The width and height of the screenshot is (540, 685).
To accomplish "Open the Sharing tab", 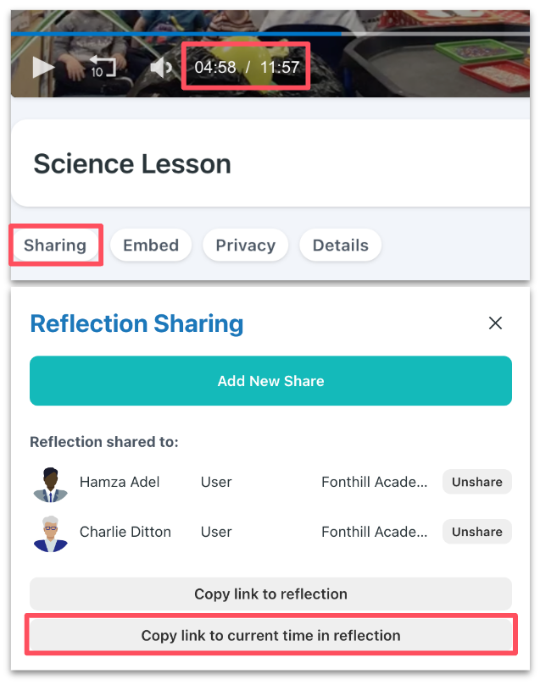I will point(55,246).
